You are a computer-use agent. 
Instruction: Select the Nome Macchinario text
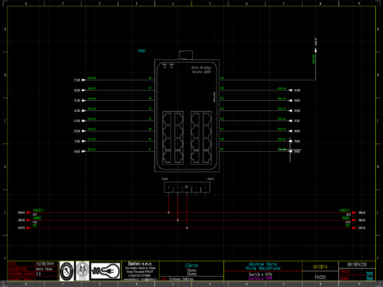pyautogui.click(x=263, y=269)
